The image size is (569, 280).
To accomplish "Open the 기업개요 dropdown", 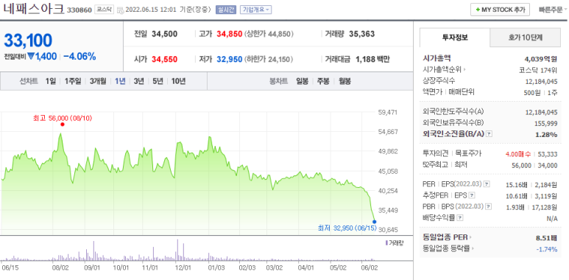I will 255,10.
